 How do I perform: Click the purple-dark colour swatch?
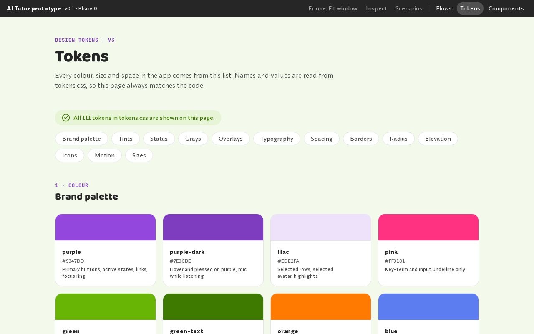[213, 228]
